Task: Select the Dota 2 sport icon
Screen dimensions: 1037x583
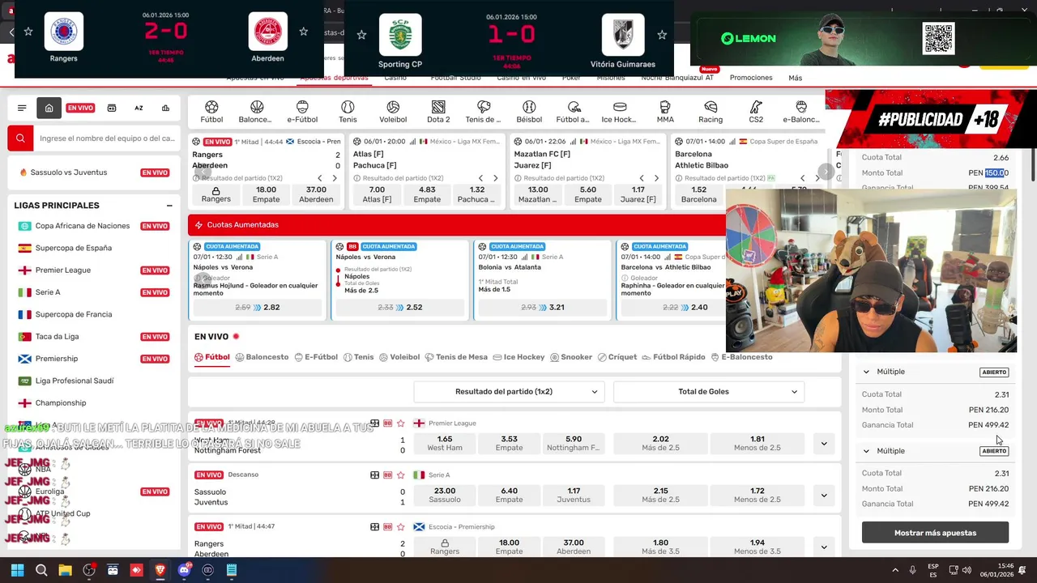Action: 438,112
